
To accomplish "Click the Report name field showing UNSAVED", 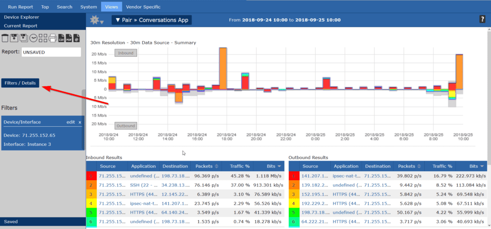I will pyautogui.click(x=51, y=52).
